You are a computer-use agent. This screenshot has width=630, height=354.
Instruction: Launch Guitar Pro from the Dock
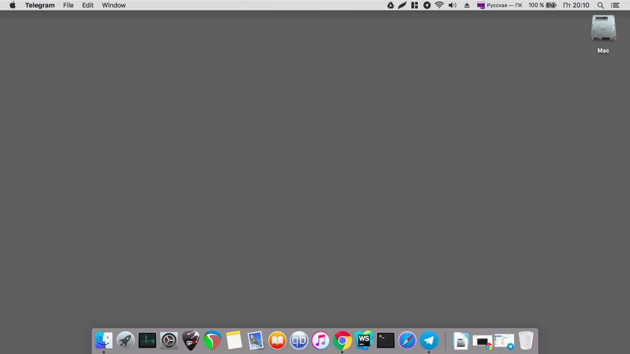(190, 340)
